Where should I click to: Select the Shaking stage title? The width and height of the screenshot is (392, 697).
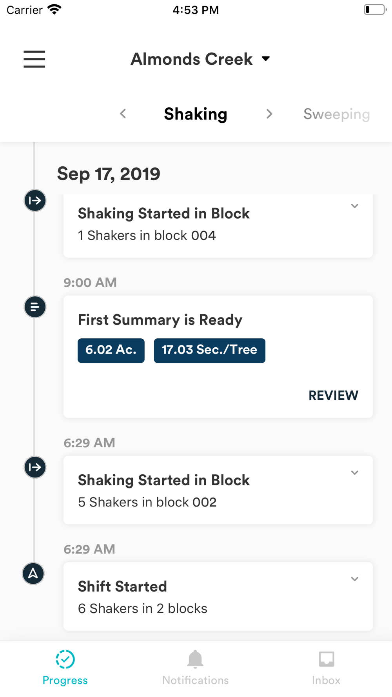tap(196, 114)
